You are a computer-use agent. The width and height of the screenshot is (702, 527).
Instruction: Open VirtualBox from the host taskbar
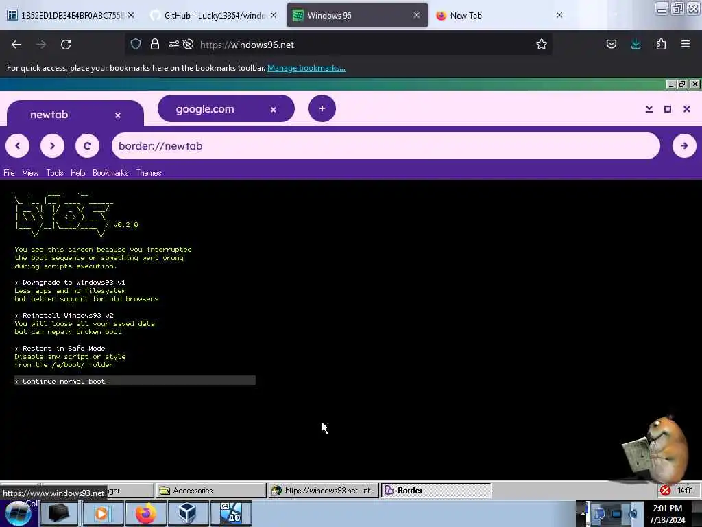pyautogui.click(x=187, y=513)
